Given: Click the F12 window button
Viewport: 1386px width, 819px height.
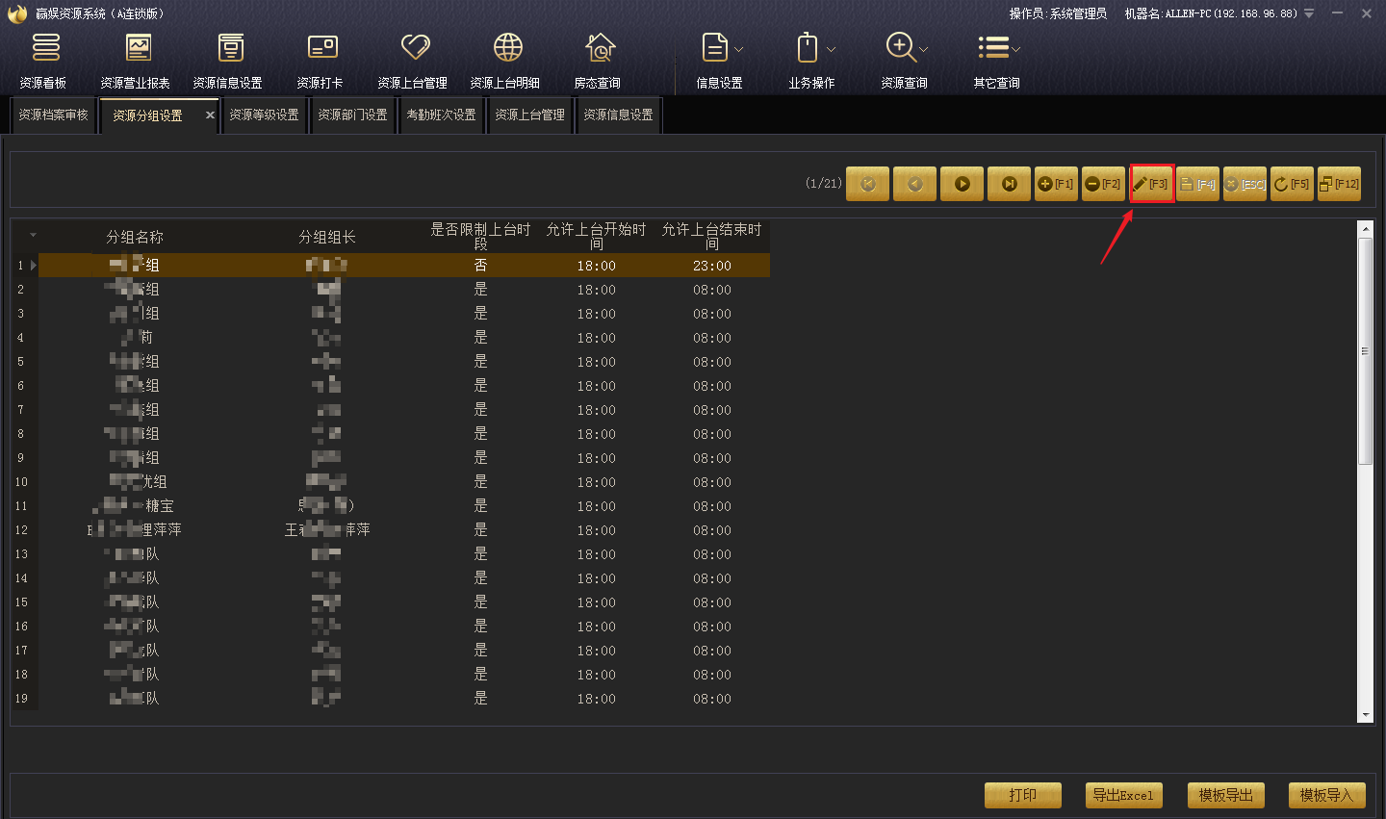Looking at the screenshot, I should pos(1340,184).
